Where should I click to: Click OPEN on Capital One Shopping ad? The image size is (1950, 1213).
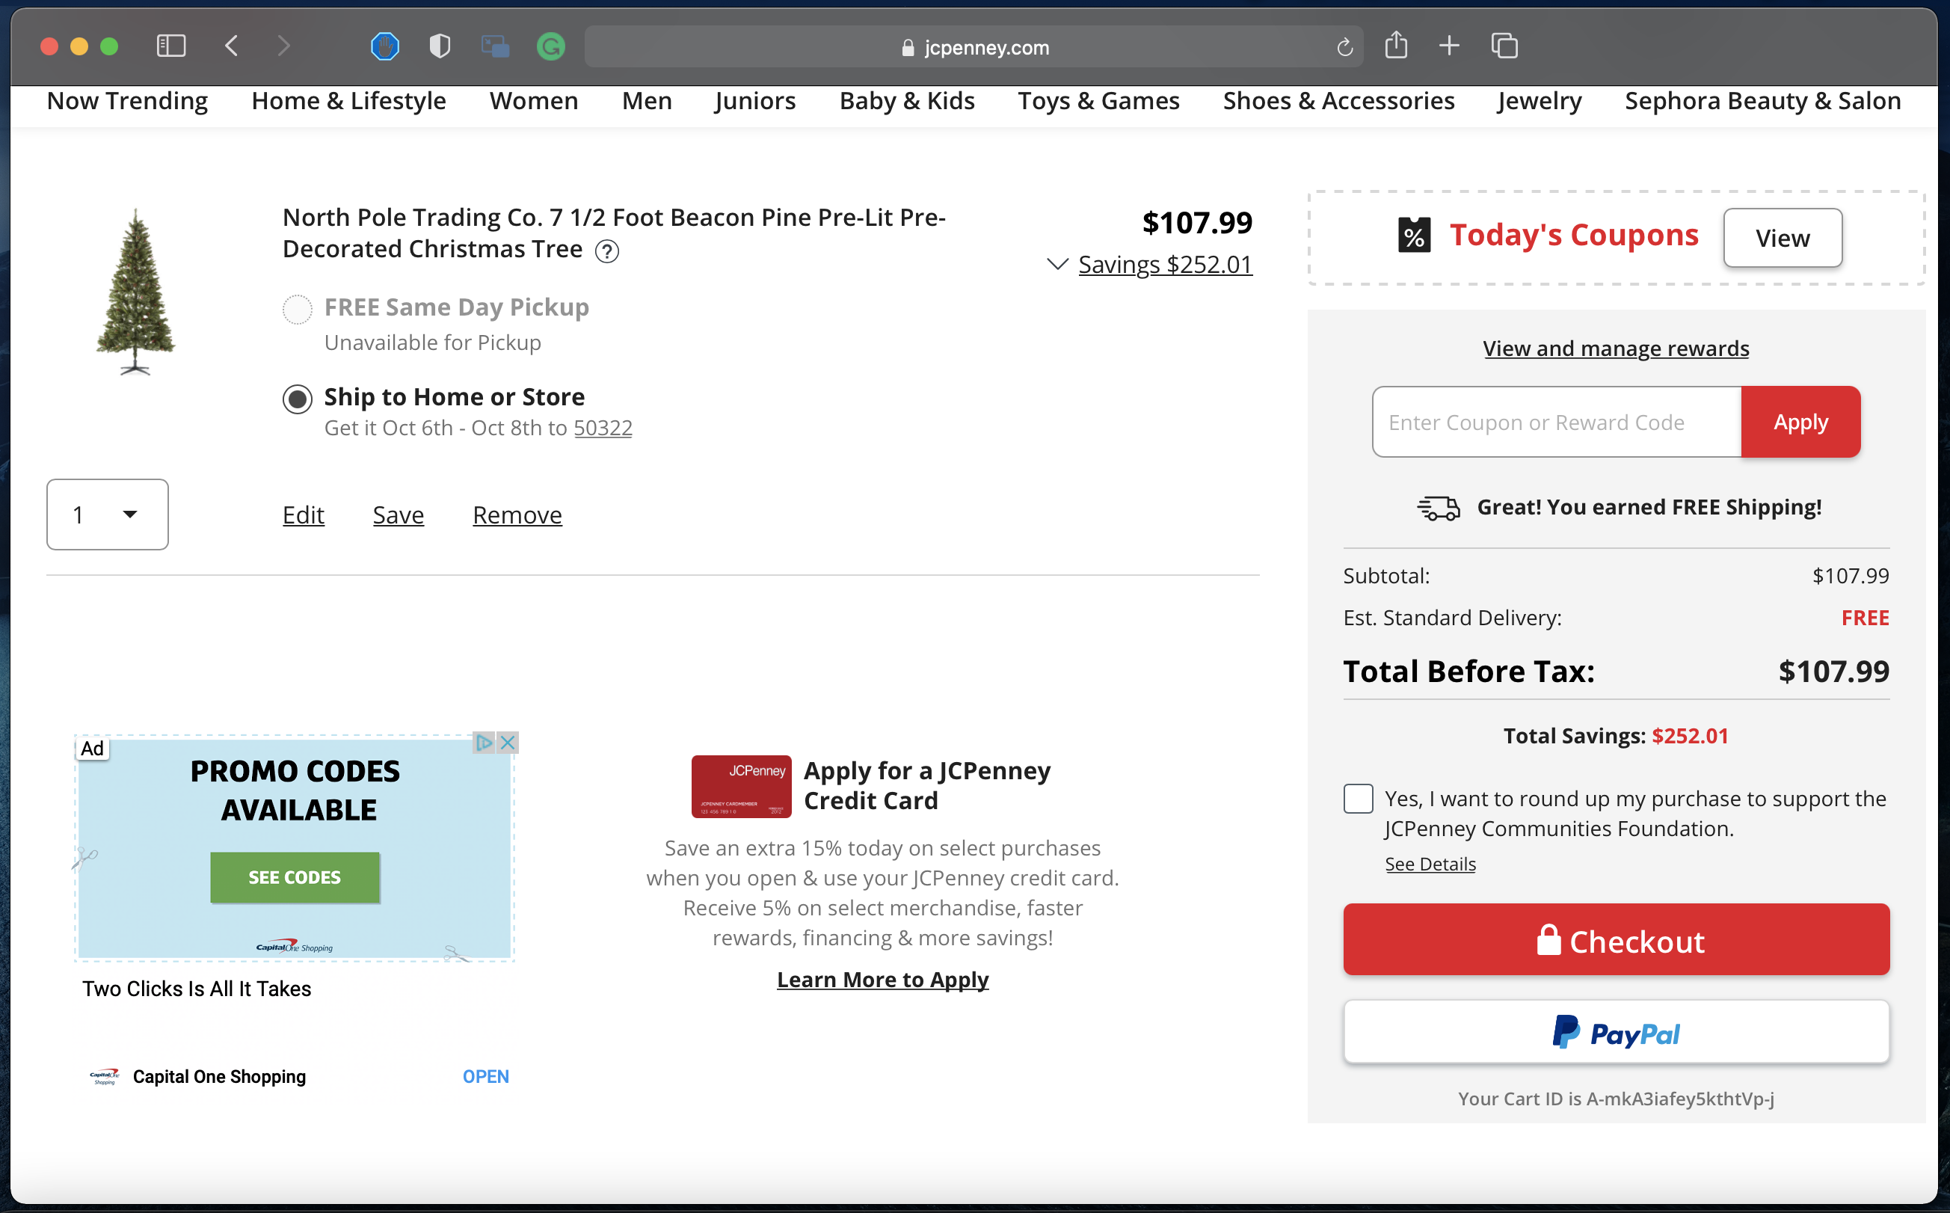coord(486,1077)
